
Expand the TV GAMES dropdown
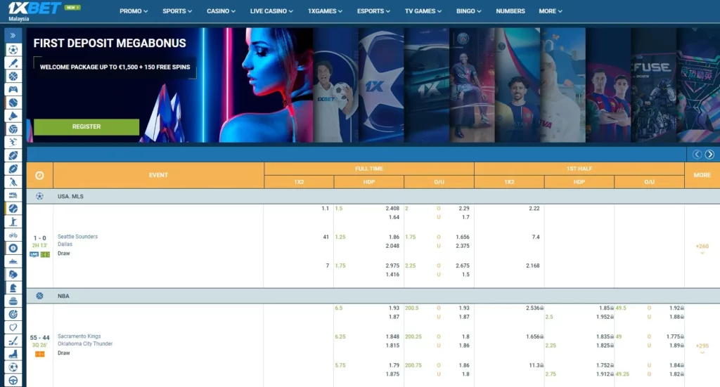tap(423, 11)
